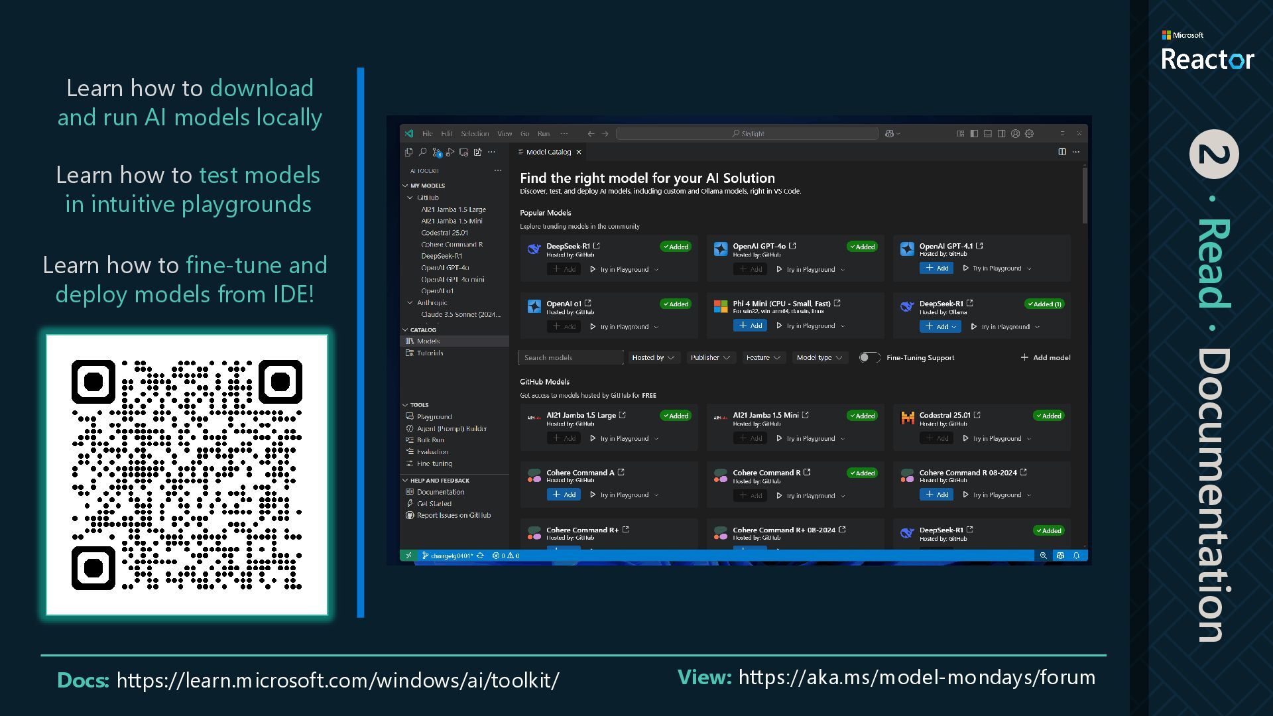Open the AI Toolkit panel ellipsis menu
Image resolution: width=1273 pixels, height=716 pixels.
[498, 170]
